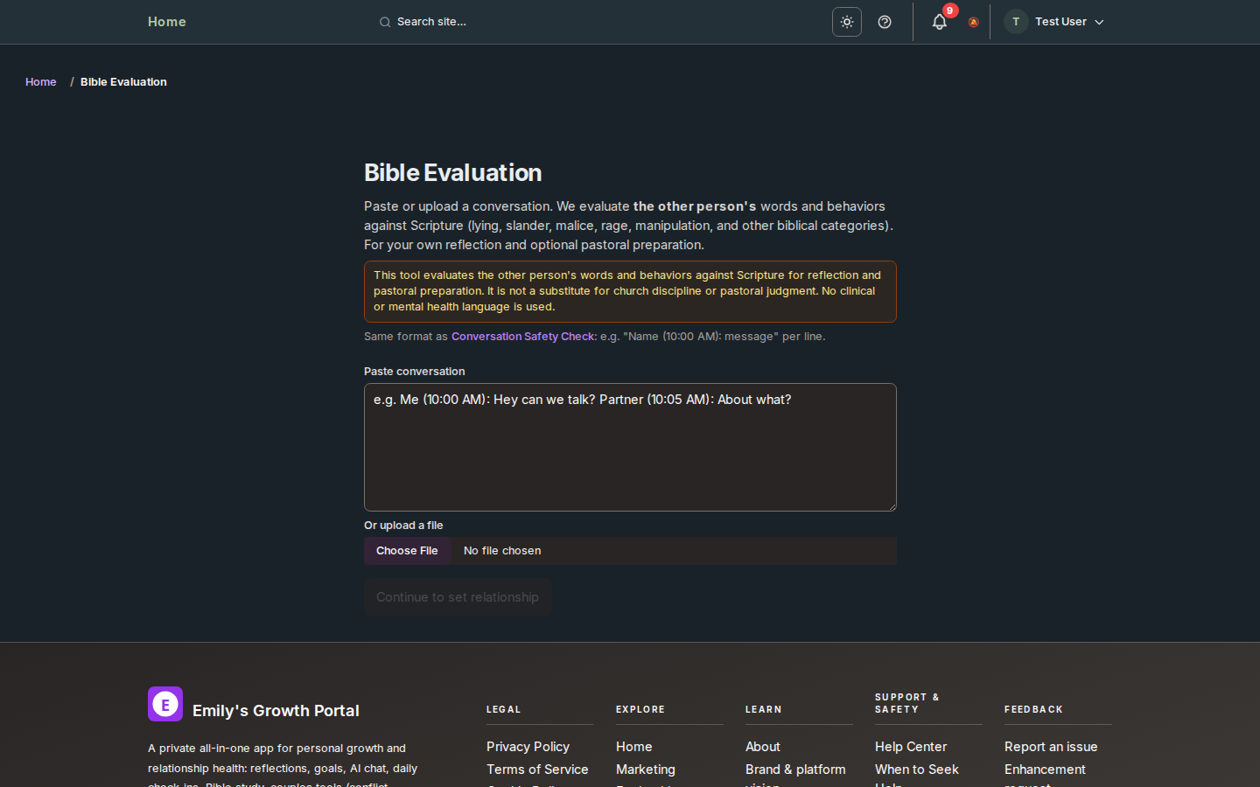Click Continue to set relationship

pos(457,597)
